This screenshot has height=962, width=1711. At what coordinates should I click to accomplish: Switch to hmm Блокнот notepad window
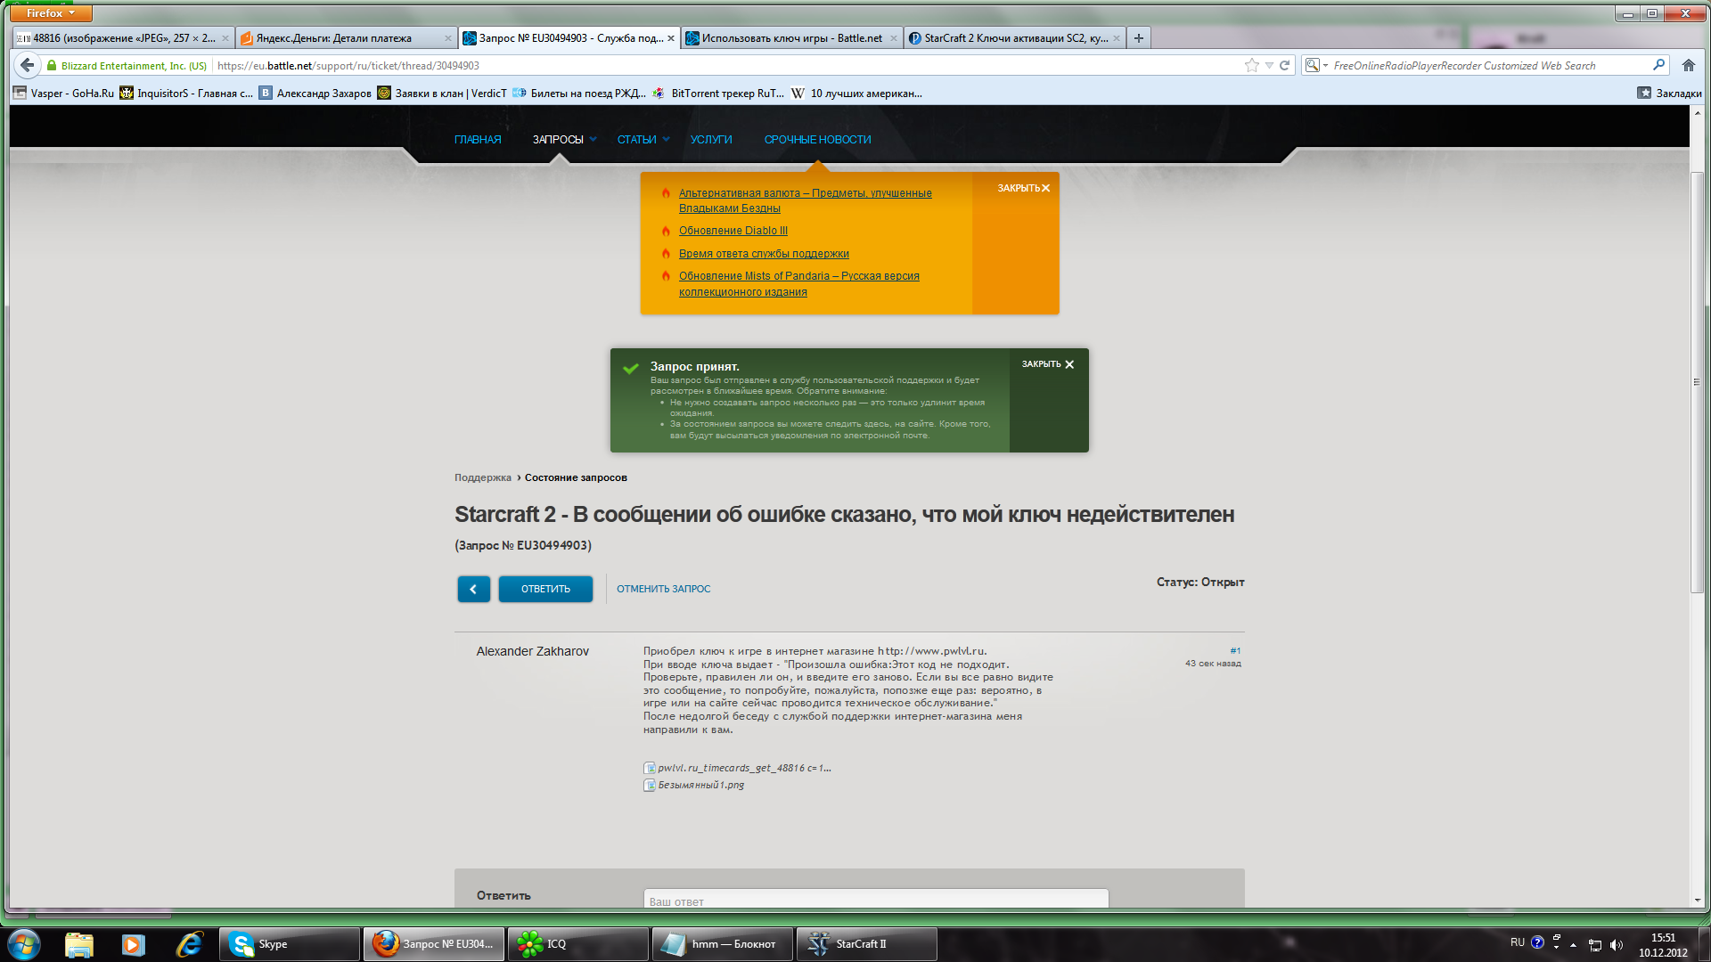click(x=723, y=944)
